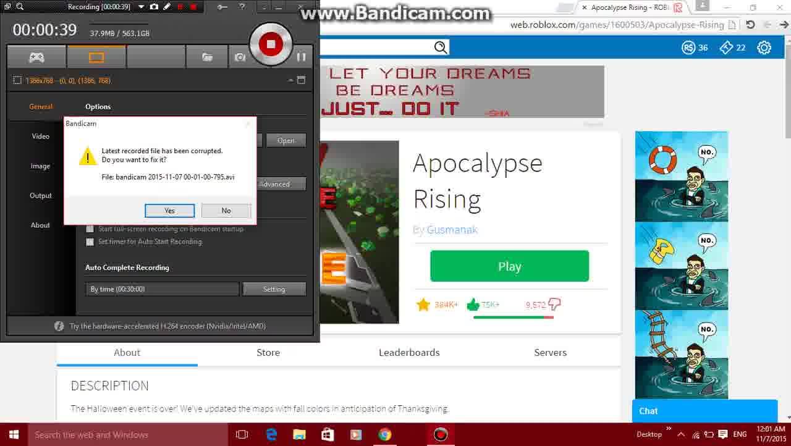Switch to the About tab on Roblox
The image size is (791, 446).
pyautogui.click(x=127, y=353)
